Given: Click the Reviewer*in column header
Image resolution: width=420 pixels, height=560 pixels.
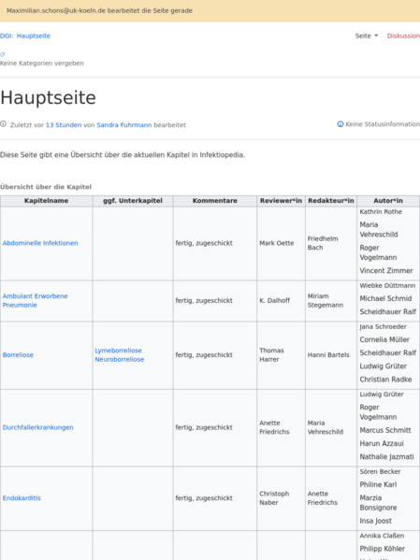Looking at the screenshot, I should (281, 201).
